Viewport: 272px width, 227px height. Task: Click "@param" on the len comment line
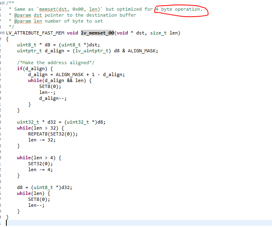tap(23, 21)
